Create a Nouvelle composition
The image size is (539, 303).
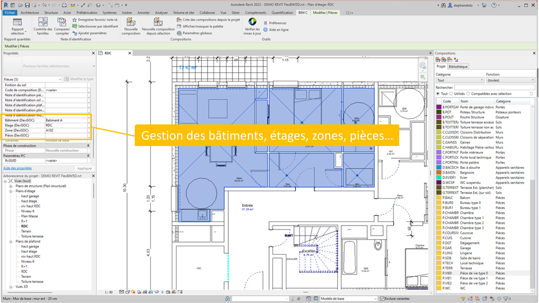pyautogui.click(x=131, y=27)
